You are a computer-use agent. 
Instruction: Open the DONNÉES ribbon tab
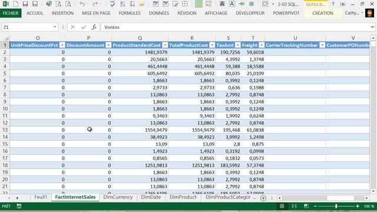coord(159,13)
